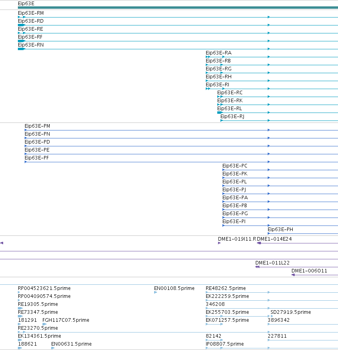
Task: Select transcript Eip63E-RN label
Action: click(x=31, y=45)
